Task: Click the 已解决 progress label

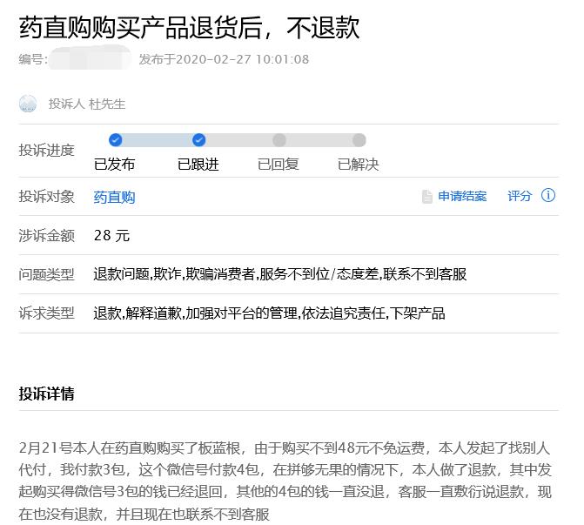Action: [359, 165]
